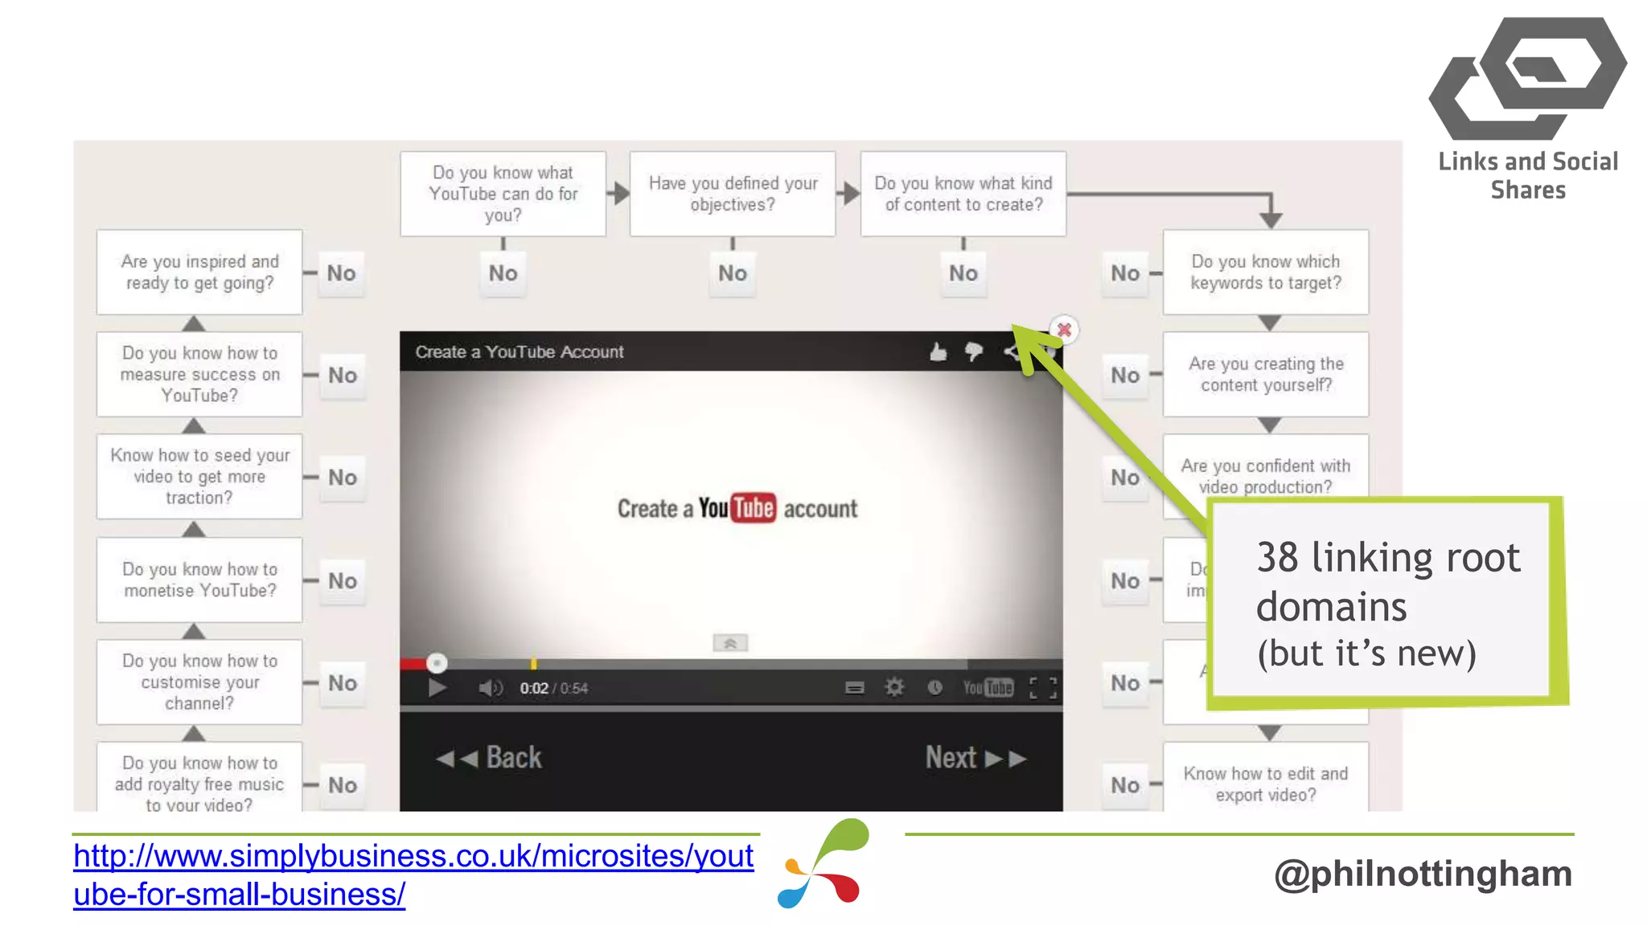Click No under 'what kind of content to create'
The width and height of the screenshot is (1647, 926).
point(963,273)
